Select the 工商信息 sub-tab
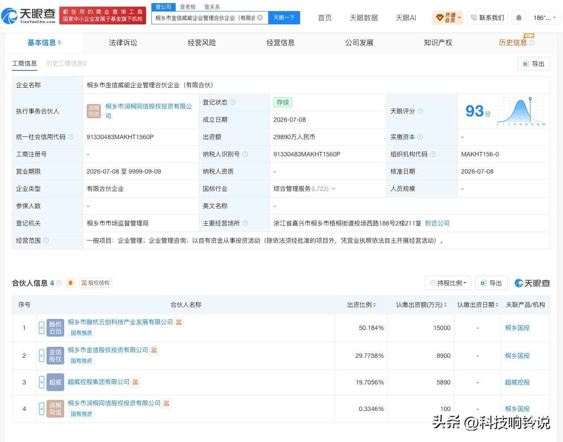The height and width of the screenshot is (442, 563). [x=24, y=63]
